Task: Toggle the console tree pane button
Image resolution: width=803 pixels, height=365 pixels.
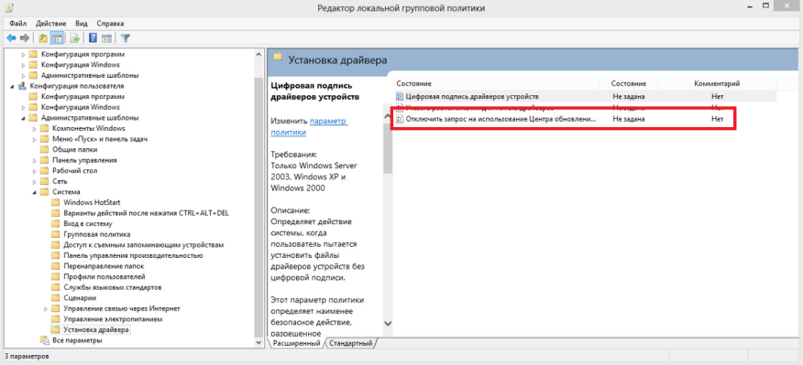Action: (x=57, y=38)
